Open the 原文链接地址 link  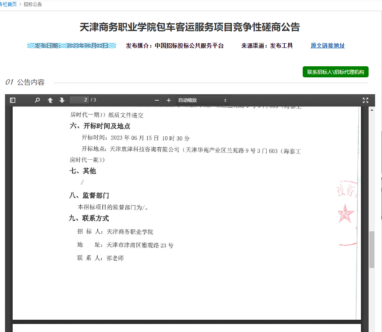click(328, 46)
